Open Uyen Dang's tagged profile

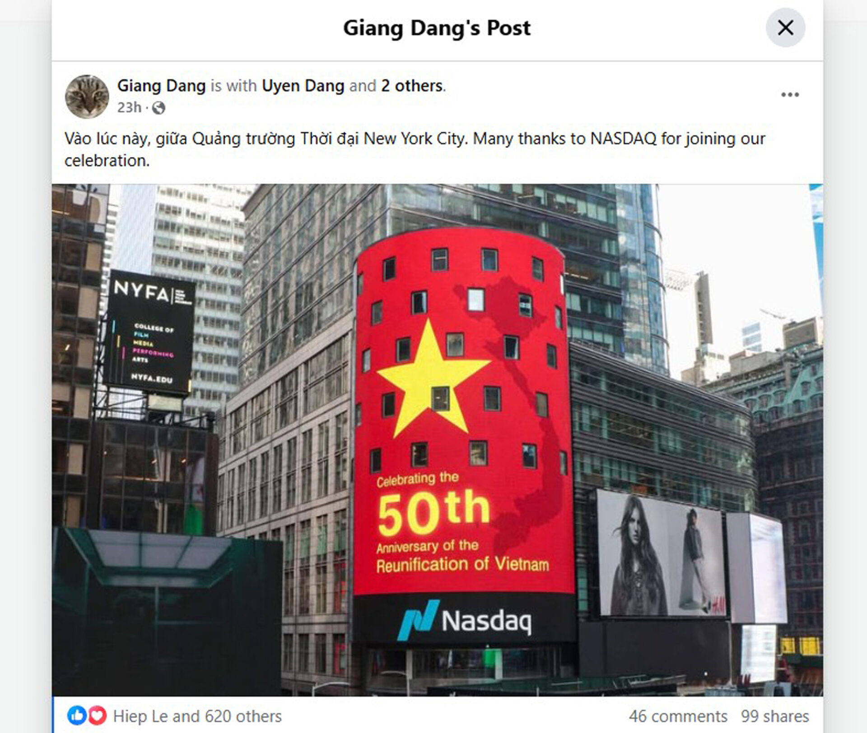pyautogui.click(x=303, y=85)
